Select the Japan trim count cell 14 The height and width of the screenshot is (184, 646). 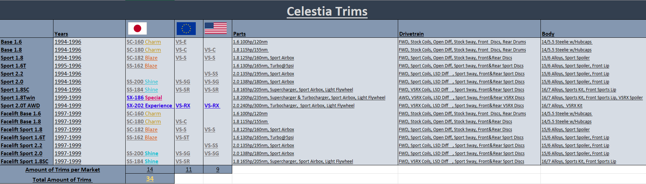click(x=150, y=169)
